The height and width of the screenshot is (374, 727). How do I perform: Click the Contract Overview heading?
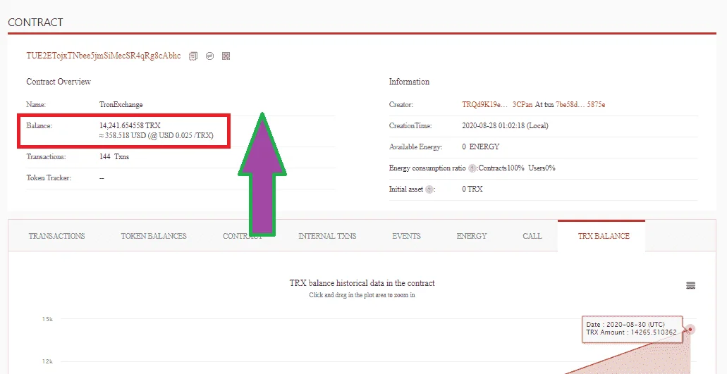tap(59, 82)
